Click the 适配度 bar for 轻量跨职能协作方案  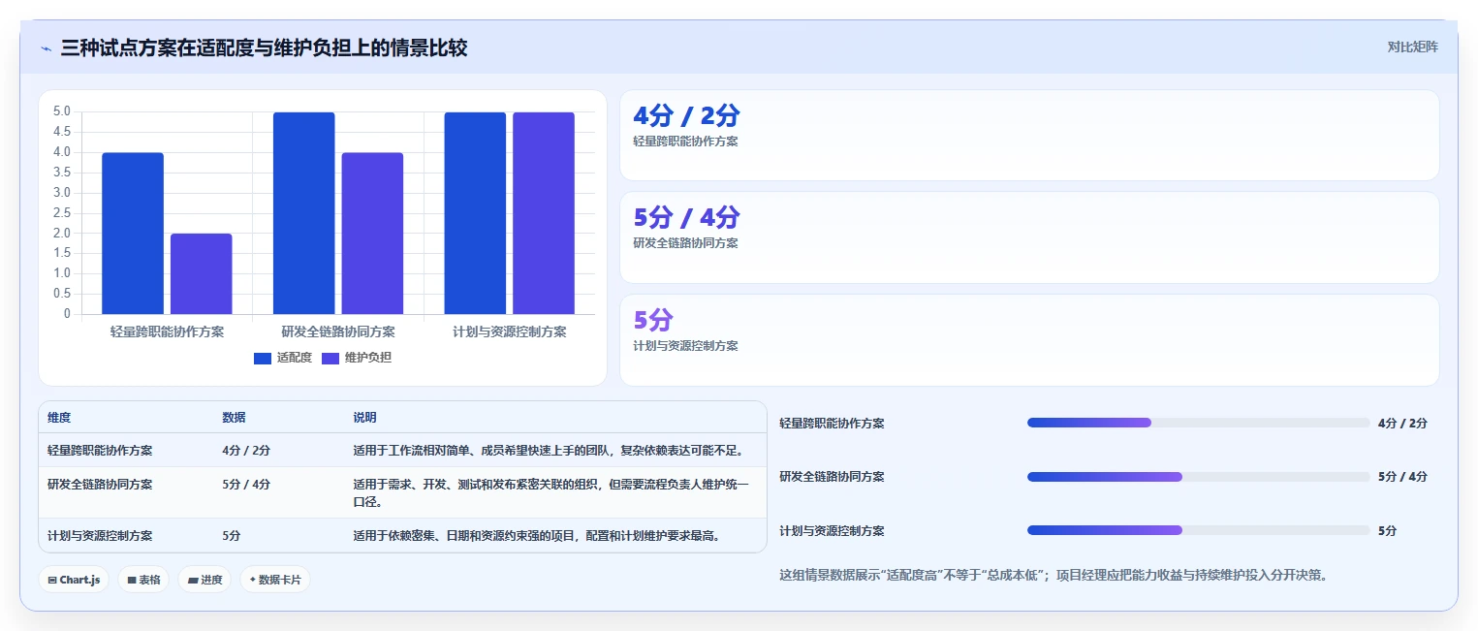(x=133, y=234)
